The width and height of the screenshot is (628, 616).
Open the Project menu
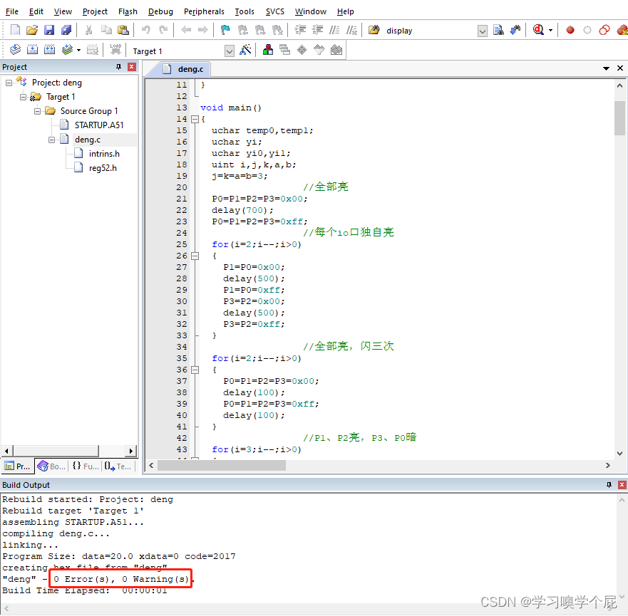click(x=95, y=11)
